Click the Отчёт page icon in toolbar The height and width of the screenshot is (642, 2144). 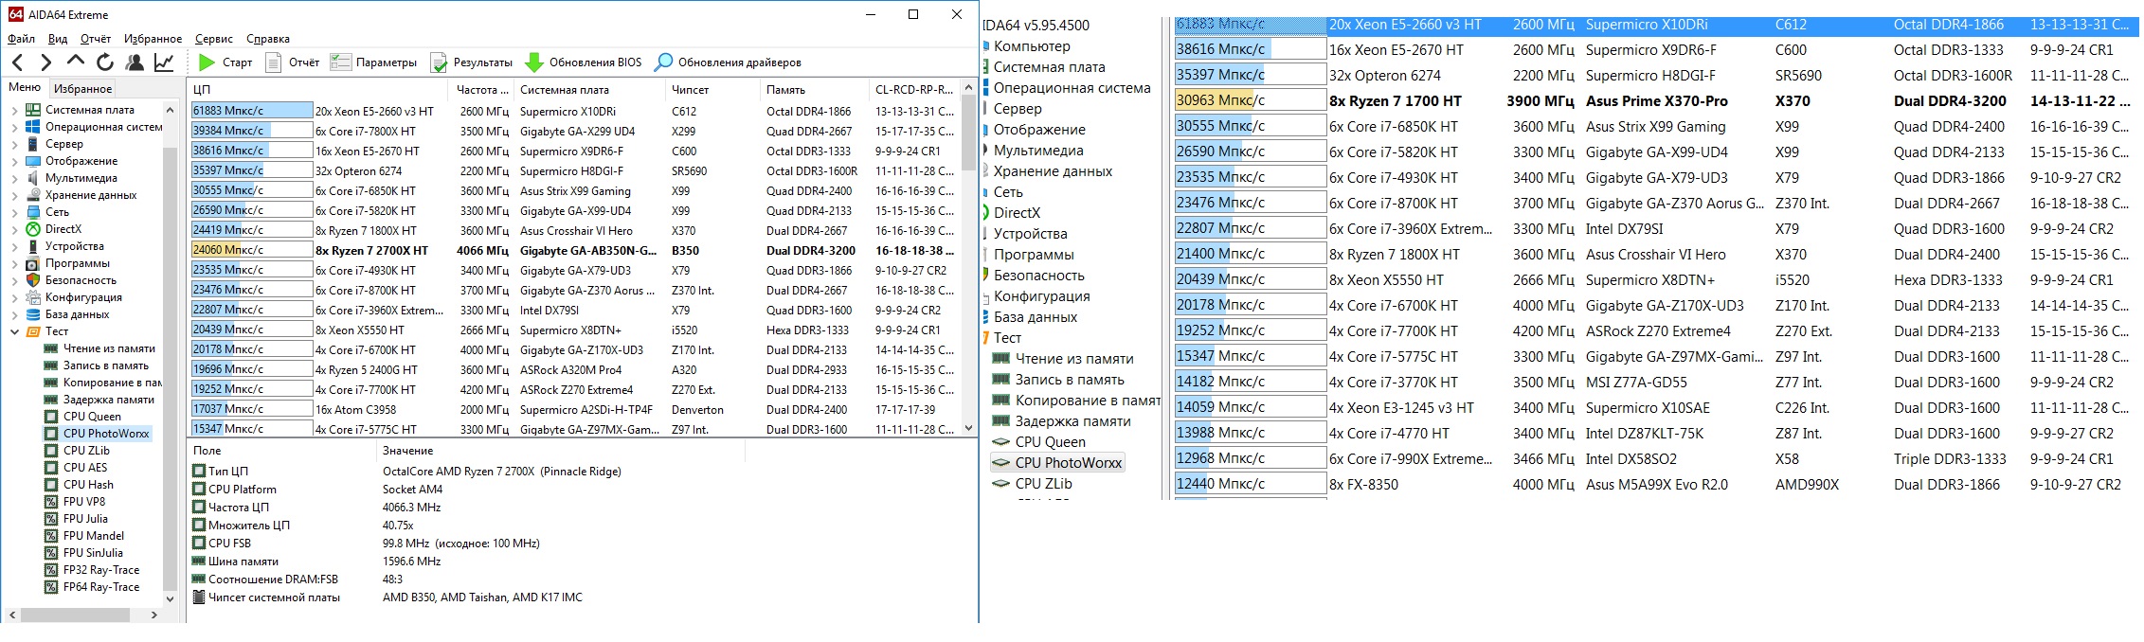(293, 62)
